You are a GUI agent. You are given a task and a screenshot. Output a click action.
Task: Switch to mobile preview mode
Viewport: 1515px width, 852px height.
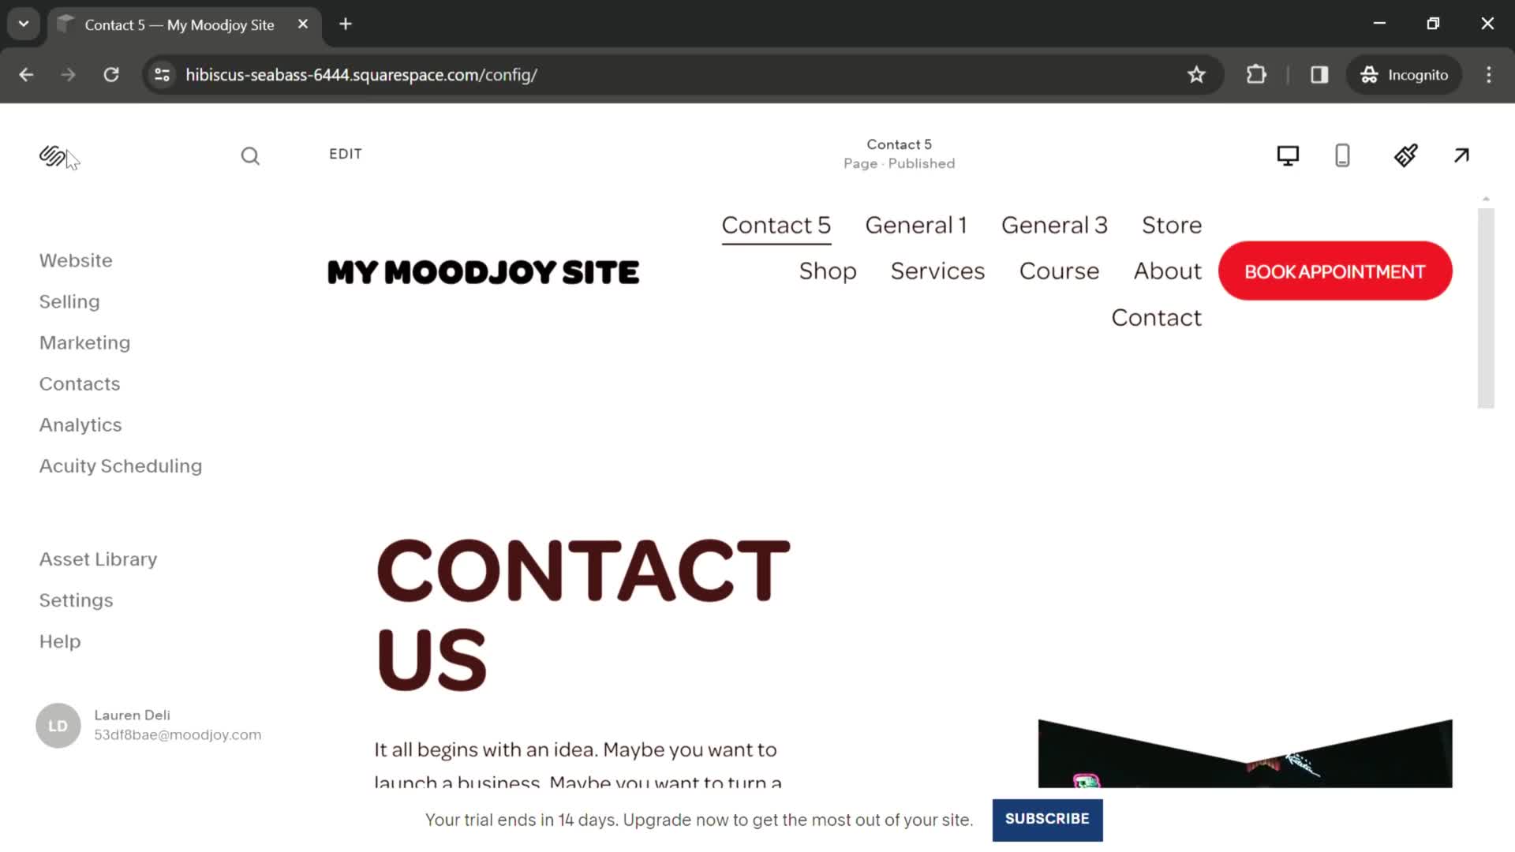click(x=1343, y=155)
